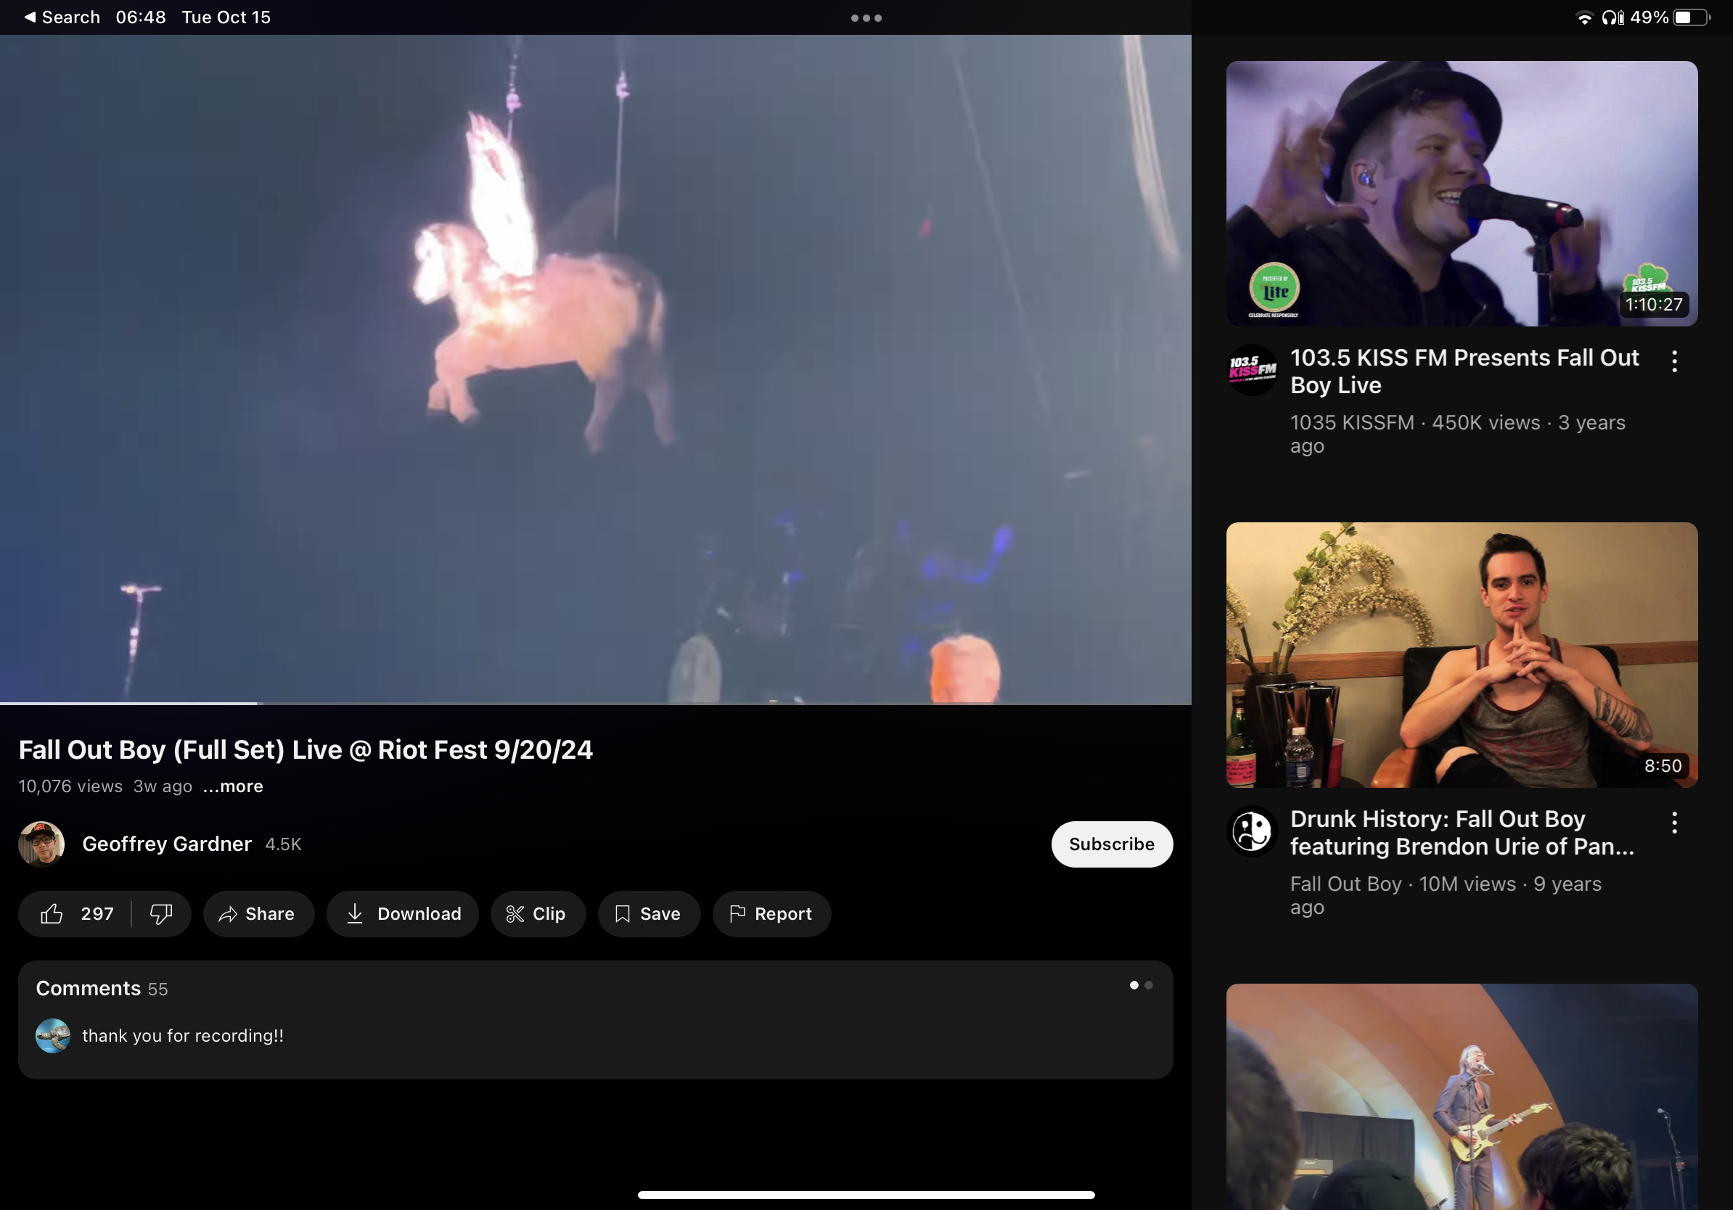
Task: Return to Search app via back arrow
Action: (62, 17)
